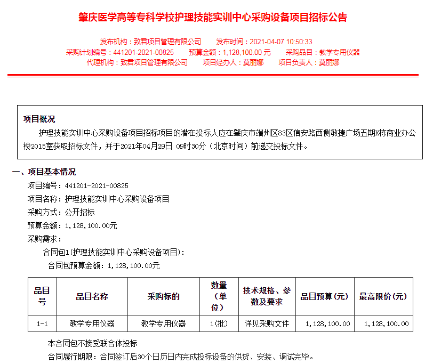This screenshot has width=425, height=364.
Task: Click the overview line mentioning 肇庆市端州区
Action: click(x=227, y=133)
